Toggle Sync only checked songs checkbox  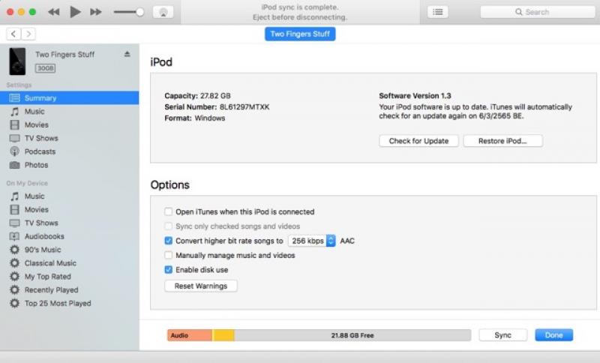(x=168, y=226)
